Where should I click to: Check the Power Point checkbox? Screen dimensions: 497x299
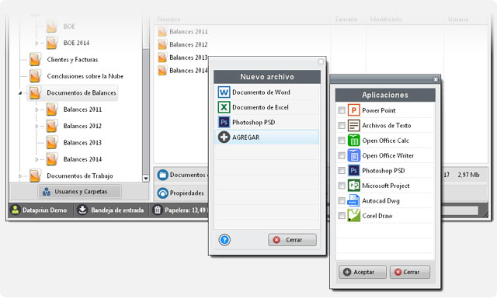(x=342, y=110)
